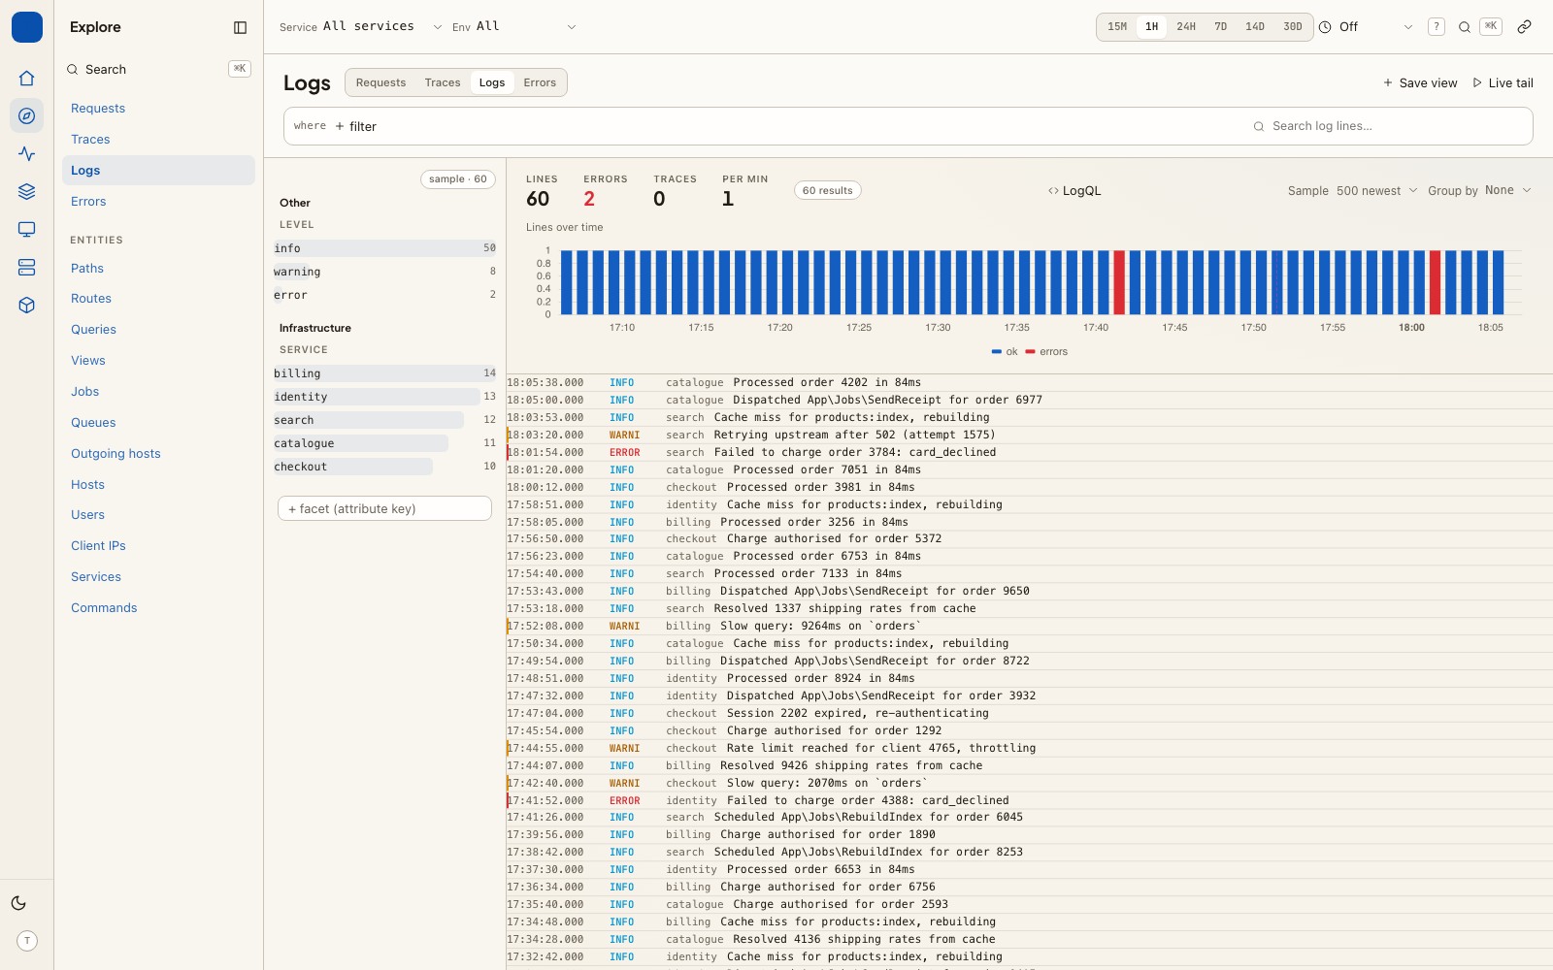Select the 15M time range
Screen dimensions: 1553x970
click(x=1117, y=27)
